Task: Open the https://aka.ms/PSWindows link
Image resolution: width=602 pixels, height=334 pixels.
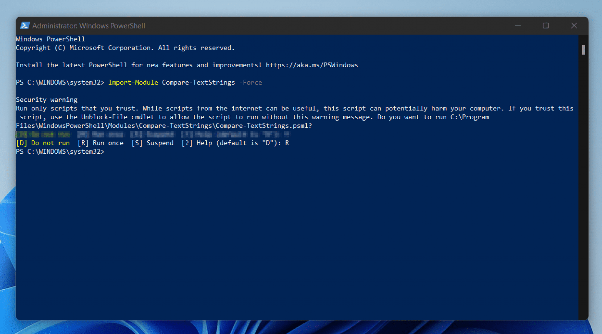Action: point(312,65)
